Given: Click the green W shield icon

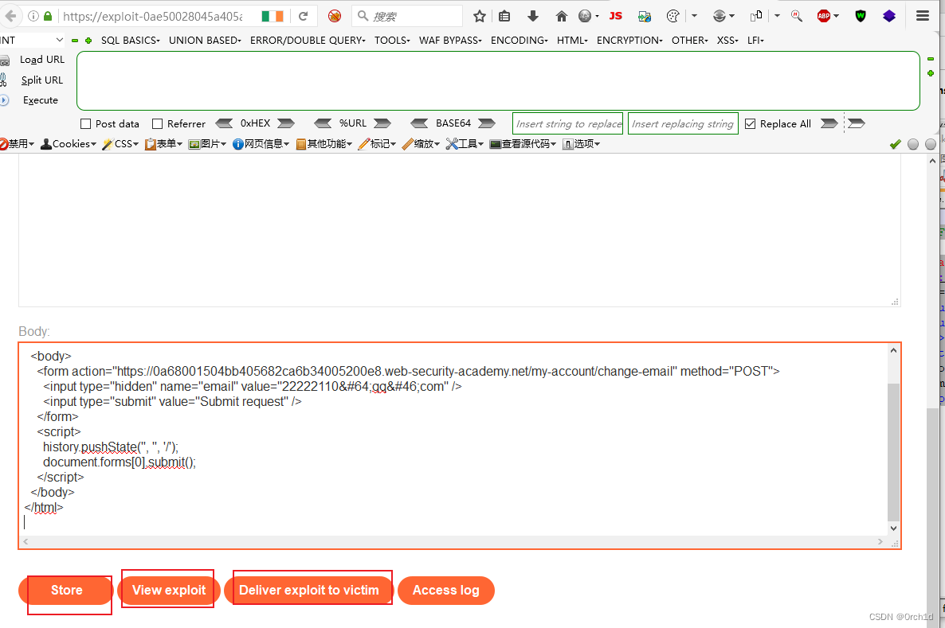Looking at the screenshot, I should click(x=861, y=16).
